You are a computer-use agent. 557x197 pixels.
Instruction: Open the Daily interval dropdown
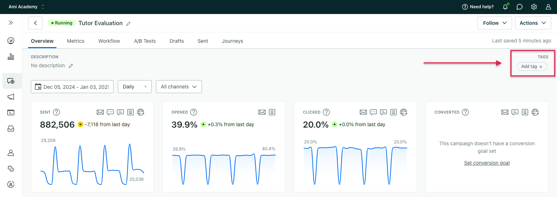134,87
